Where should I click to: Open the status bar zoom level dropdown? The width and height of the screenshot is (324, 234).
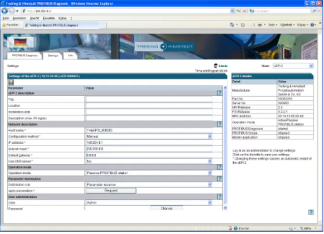tap(315, 228)
